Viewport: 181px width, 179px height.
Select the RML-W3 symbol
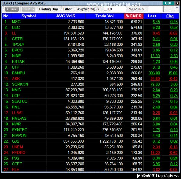click(x=19, y=119)
